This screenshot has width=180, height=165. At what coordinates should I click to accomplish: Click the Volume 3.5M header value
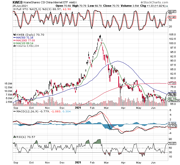pyautogui.click(x=130, y=6)
